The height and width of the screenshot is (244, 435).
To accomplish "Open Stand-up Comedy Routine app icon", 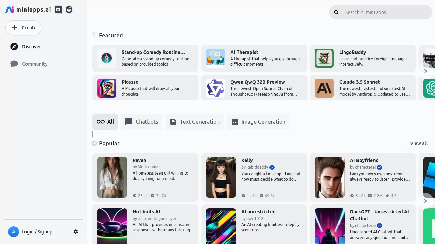I will tap(107, 58).
